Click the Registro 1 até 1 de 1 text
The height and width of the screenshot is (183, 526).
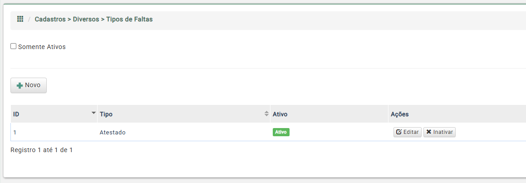(x=42, y=150)
